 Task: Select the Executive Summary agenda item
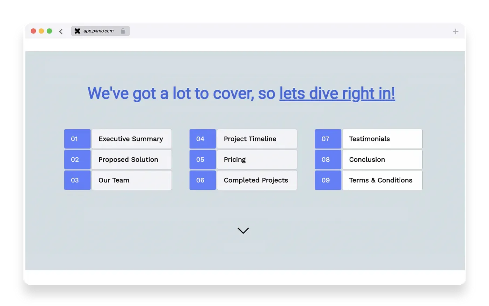pos(131,139)
